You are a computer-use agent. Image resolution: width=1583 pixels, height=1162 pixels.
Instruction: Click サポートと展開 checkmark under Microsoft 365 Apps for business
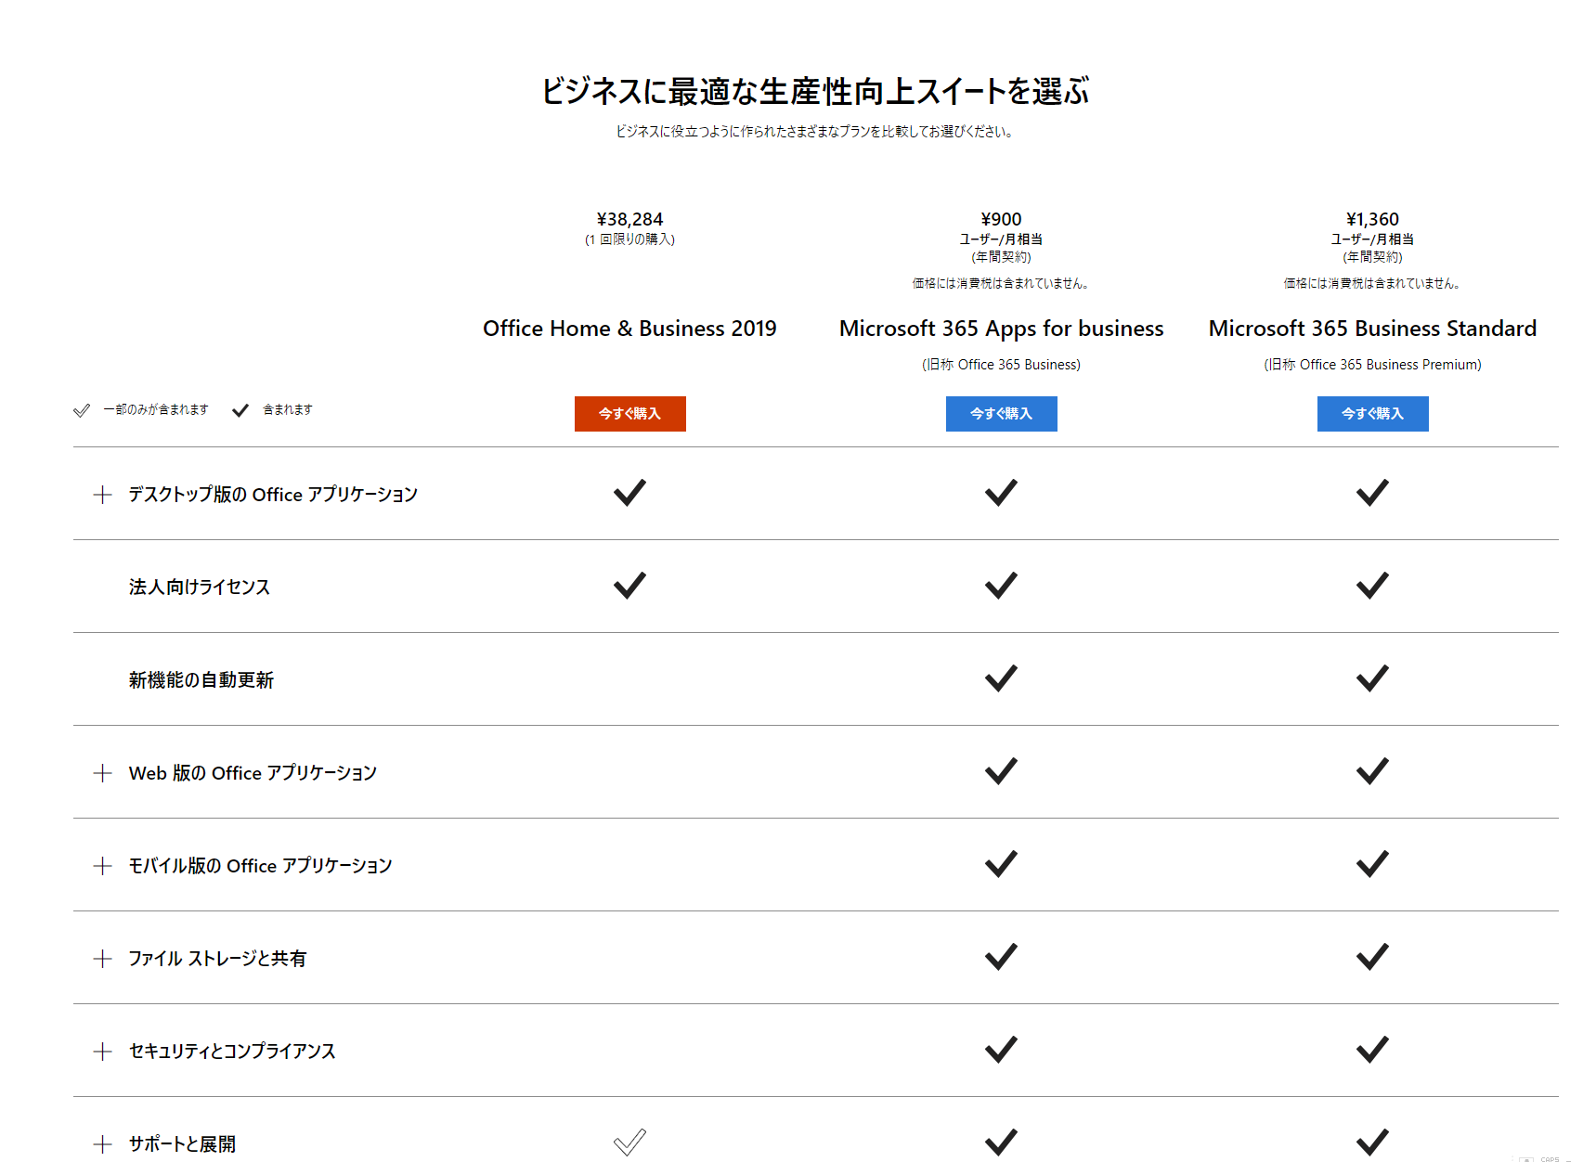pos(1001,1143)
